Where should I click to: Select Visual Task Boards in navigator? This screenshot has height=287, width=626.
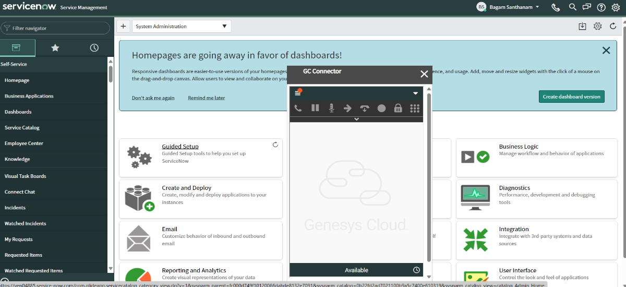point(25,176)
